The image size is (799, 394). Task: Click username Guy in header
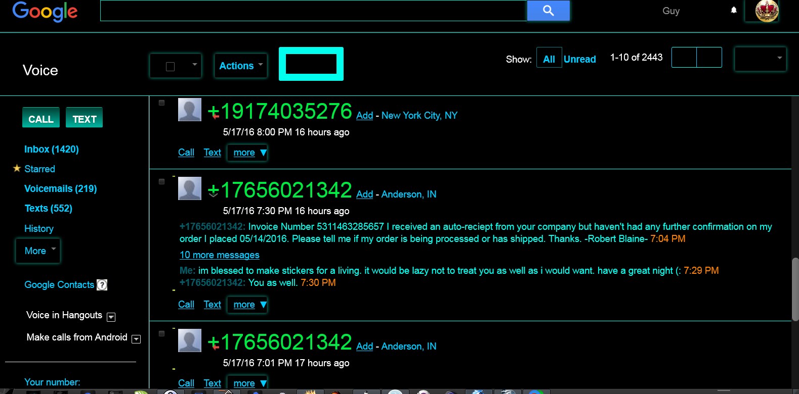coord(671,11)
